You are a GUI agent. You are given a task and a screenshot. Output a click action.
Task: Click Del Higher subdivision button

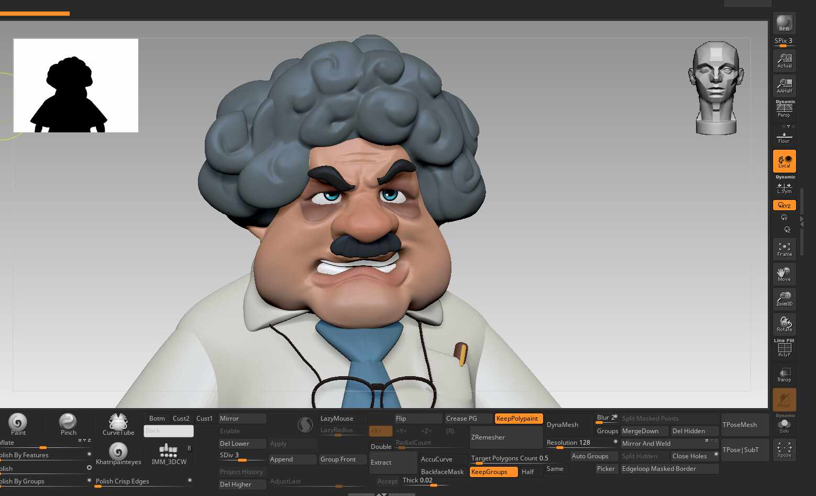coord(242,484)
